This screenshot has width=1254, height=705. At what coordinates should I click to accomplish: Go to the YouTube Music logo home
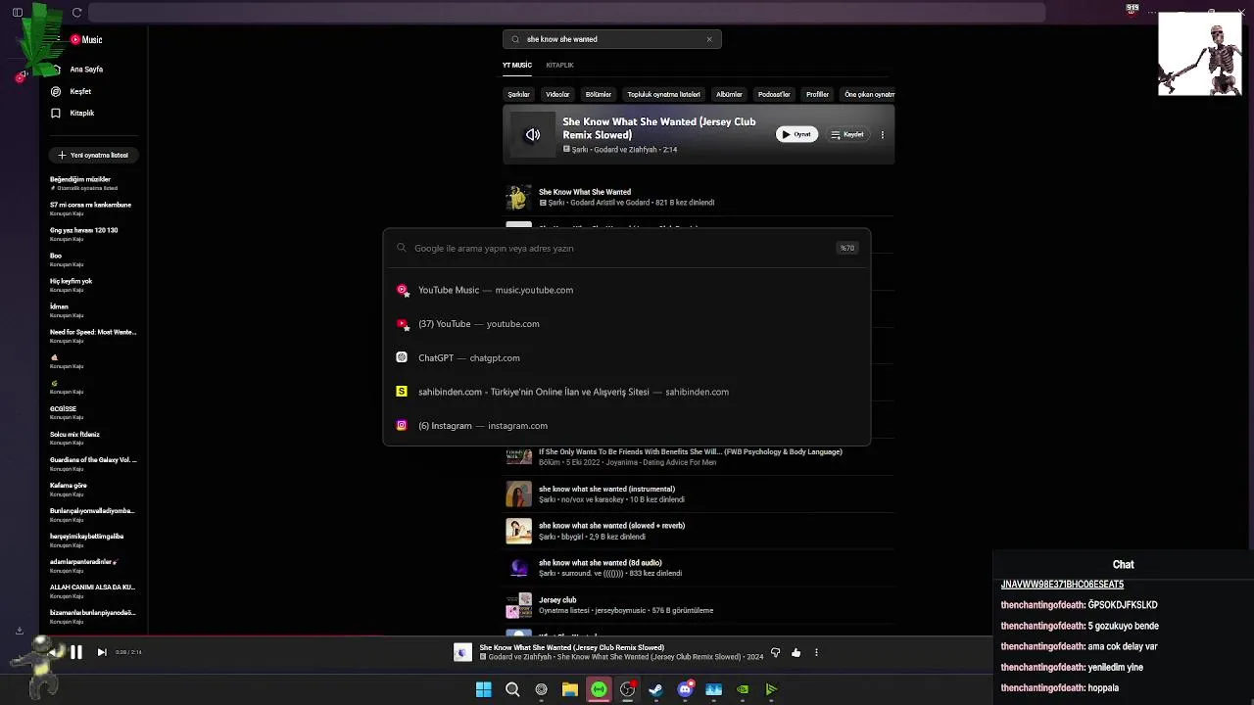tap(86, 39)
